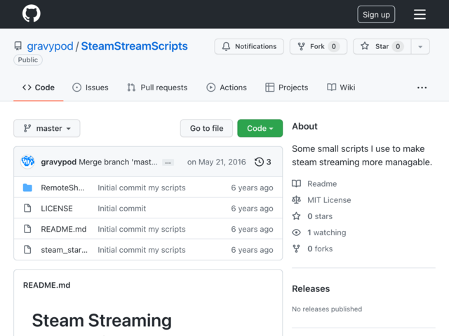
Task: Open the Merge branch commit message
Action: pyautogui.click(x=119, y=162)
